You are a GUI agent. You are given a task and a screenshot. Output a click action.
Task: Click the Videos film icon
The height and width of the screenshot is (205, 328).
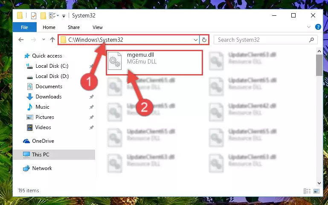click(x=30, y=127)
